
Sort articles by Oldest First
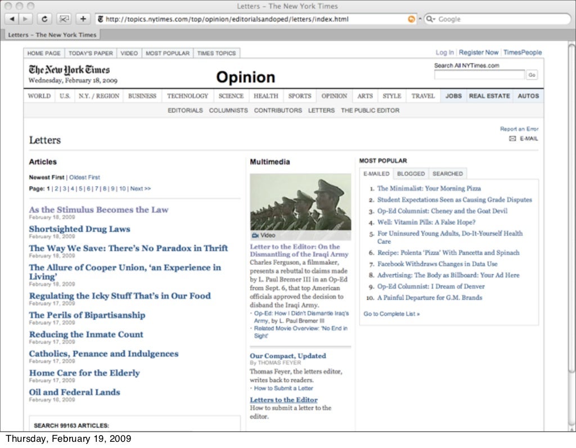[x=84, y=178]
